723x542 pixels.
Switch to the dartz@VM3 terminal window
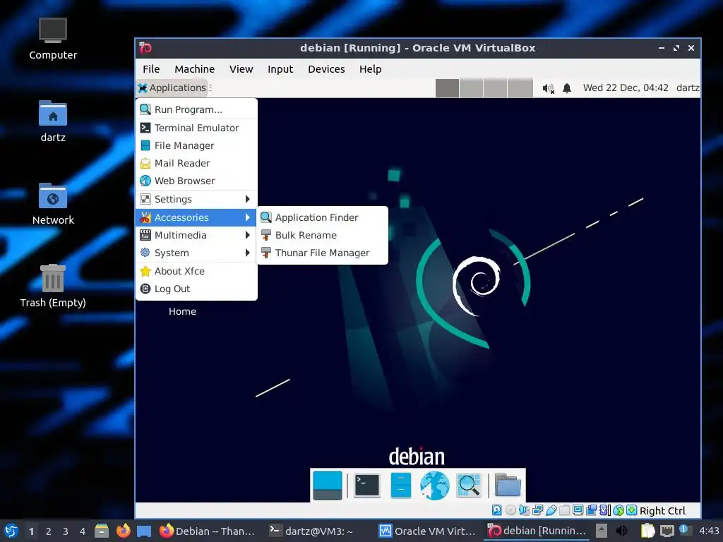[311, 531]
